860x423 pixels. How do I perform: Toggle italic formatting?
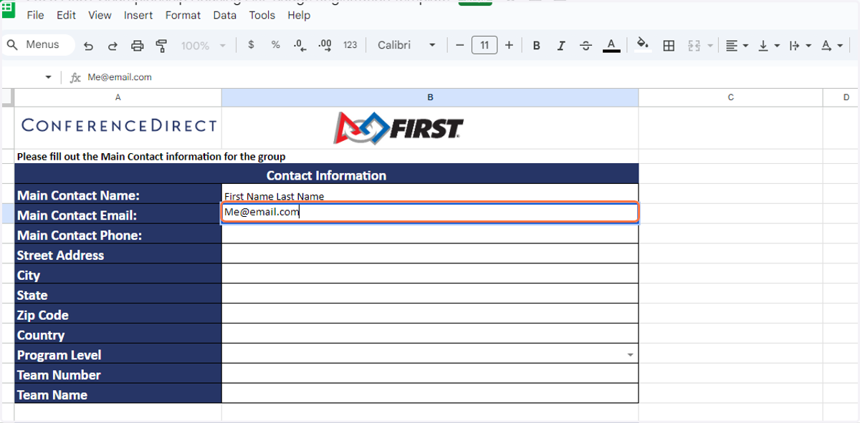561,46
